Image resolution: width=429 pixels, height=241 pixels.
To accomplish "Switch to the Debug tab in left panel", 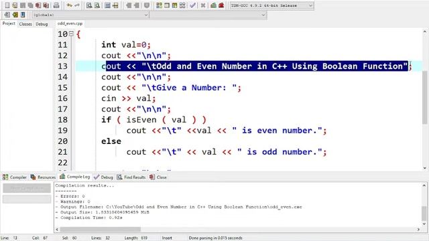I will pyautogui.click(x=42, y=24).
